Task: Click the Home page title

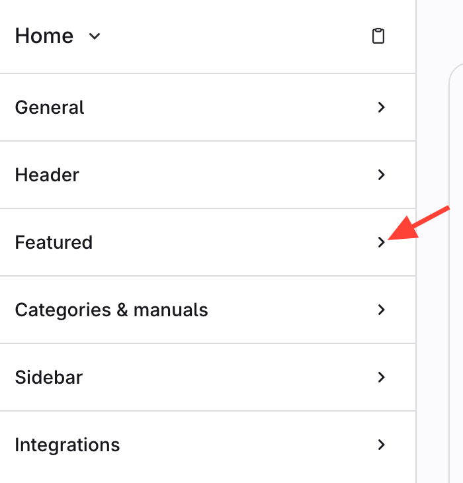Action: click(44, 36)
